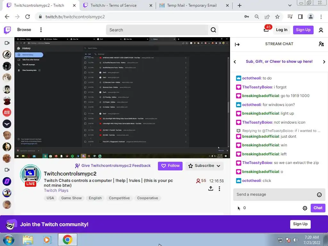The image size is (328, 246).
Task: Select the Competitive tag
Action: point(119,198)
